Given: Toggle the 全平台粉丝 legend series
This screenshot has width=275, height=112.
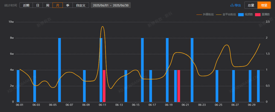Looking at the screenshot, I should click(x=226, y=15).
